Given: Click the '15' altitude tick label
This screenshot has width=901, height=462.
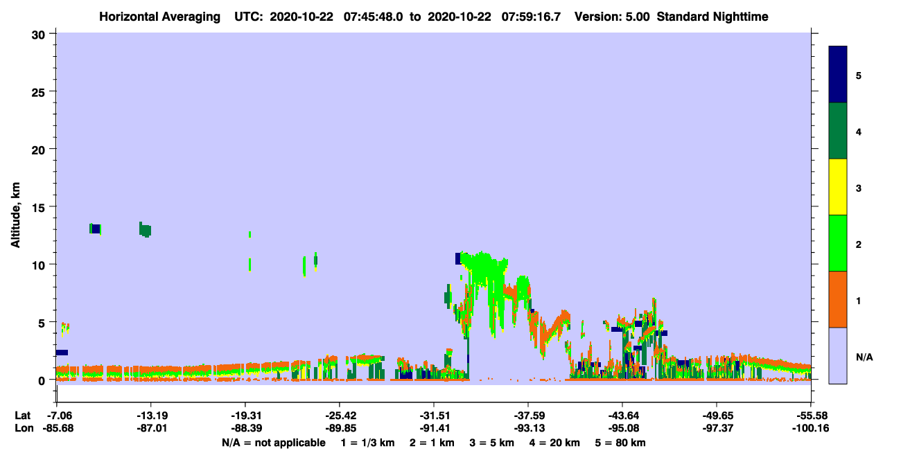Looking at the screenshot, I should (40, 206).
